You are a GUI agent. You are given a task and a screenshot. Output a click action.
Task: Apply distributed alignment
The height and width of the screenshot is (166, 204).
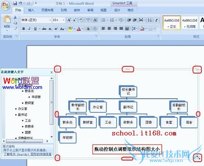tap(127, 28)
